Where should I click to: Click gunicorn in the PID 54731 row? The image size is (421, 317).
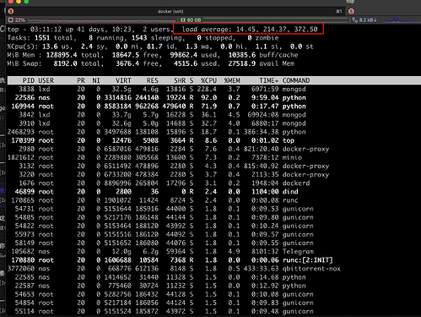pos(298,209)
